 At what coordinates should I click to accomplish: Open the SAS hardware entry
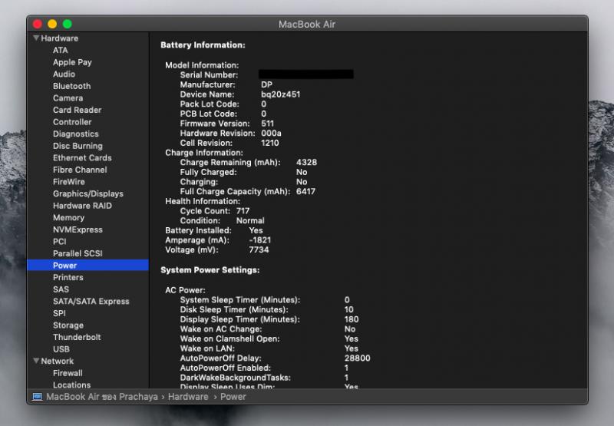click(x=61, y=289)
